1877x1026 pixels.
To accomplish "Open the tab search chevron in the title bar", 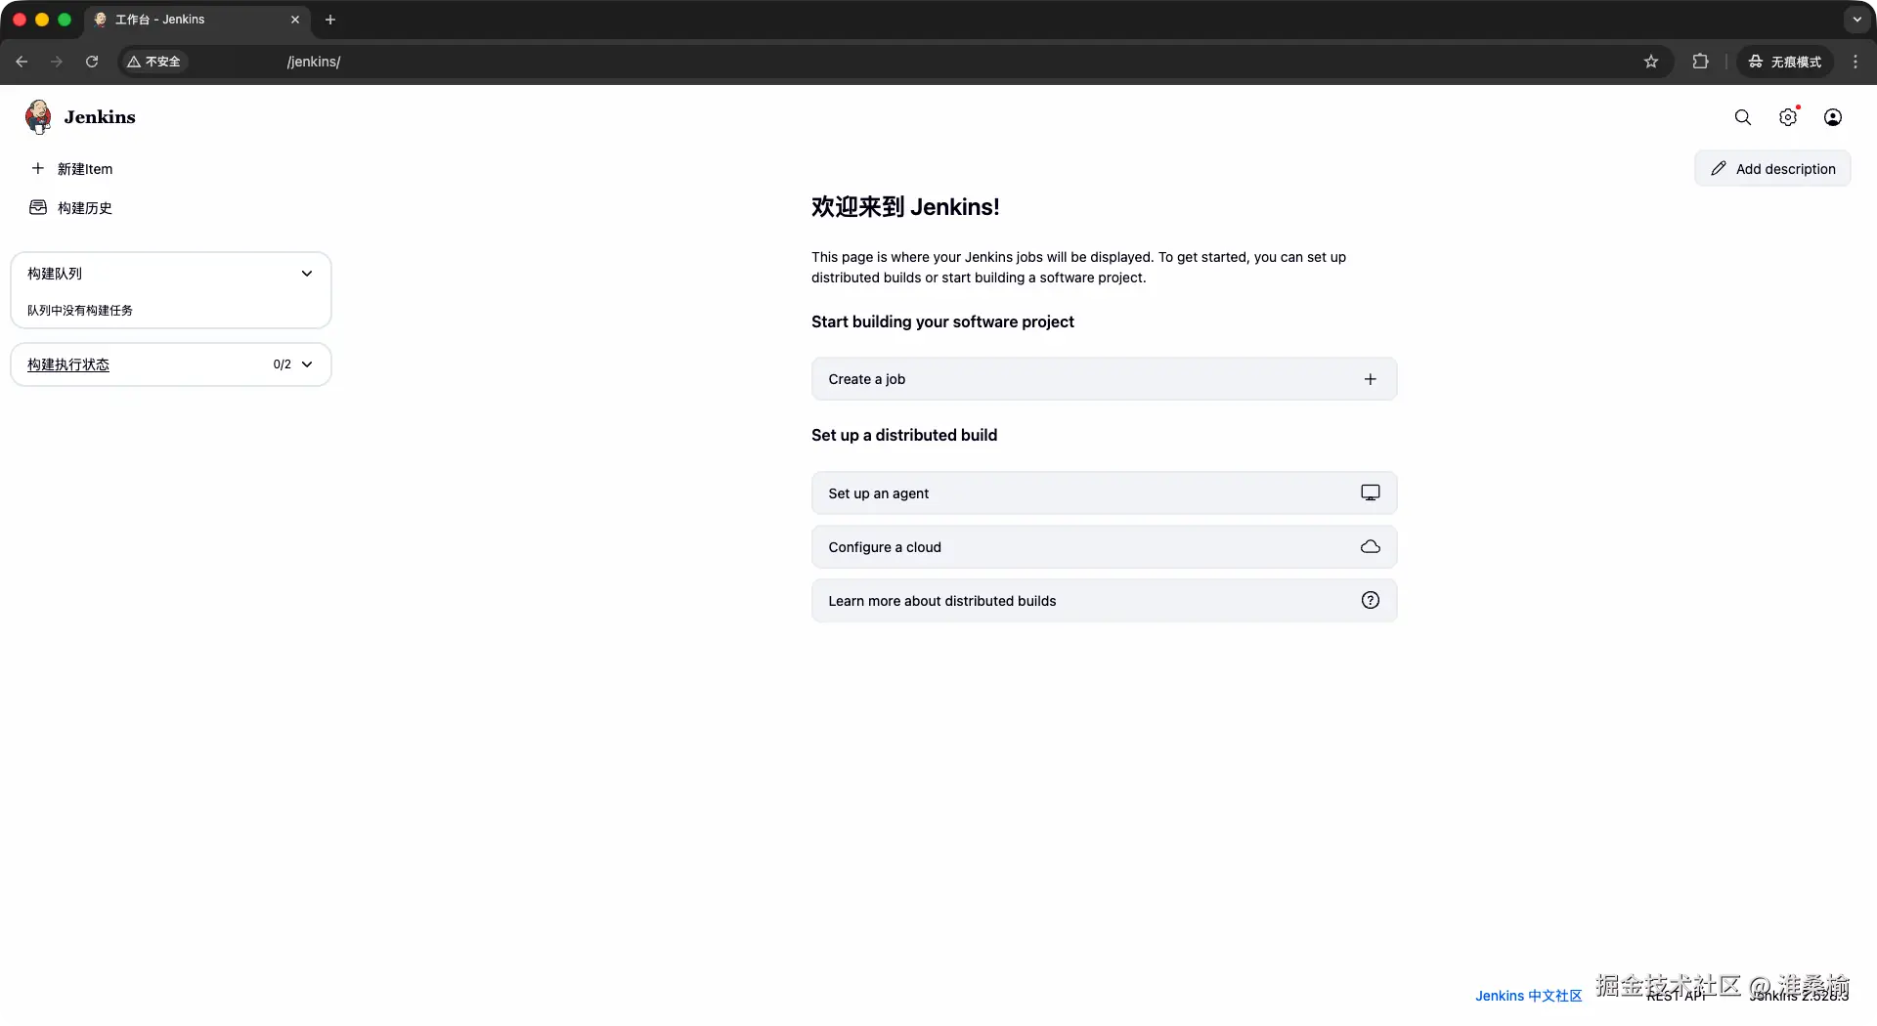I will click(x=1857, y=20).
